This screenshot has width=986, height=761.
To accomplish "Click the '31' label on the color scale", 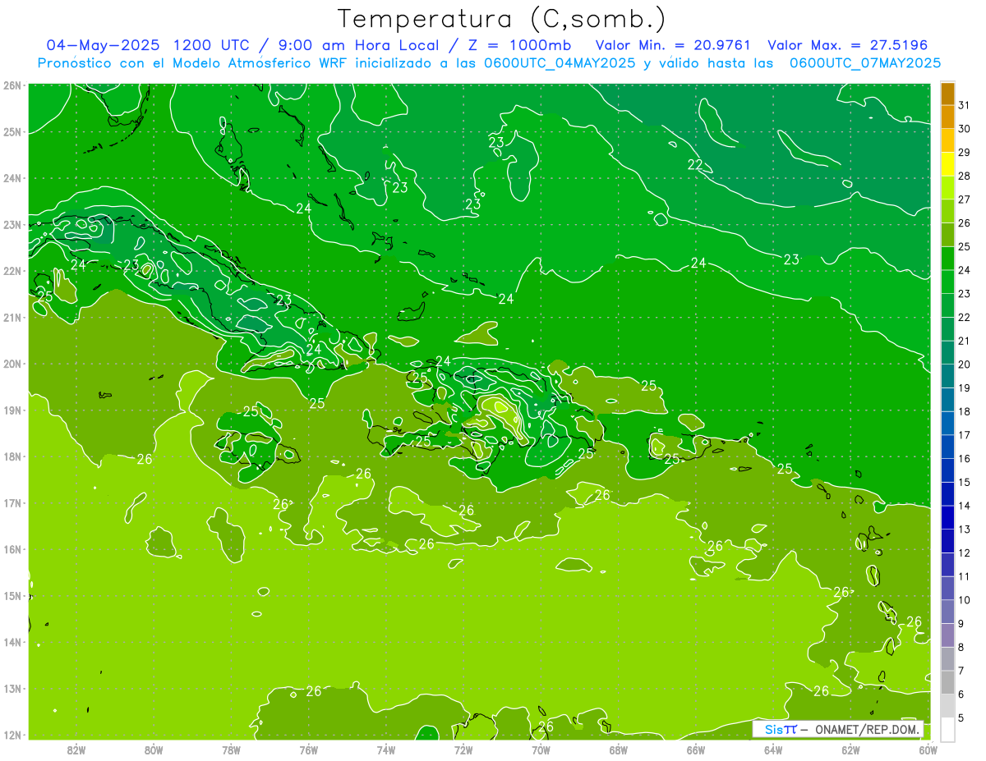I will pyautogui.click(x=965, y=105).
